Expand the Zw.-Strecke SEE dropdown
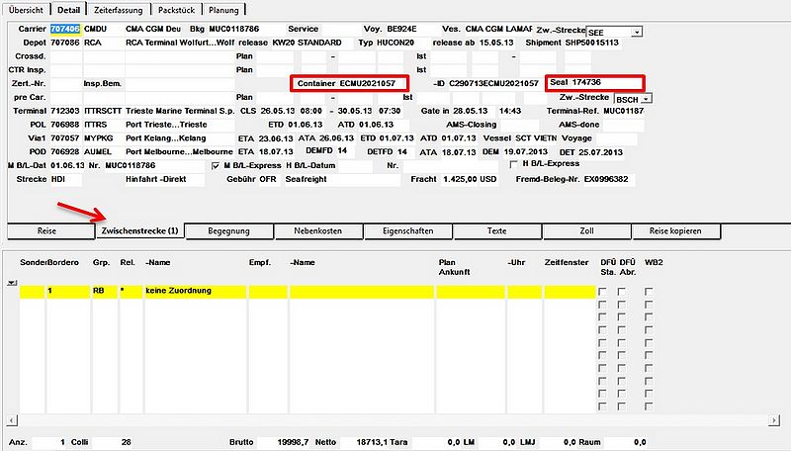 (x=637, y=32)
